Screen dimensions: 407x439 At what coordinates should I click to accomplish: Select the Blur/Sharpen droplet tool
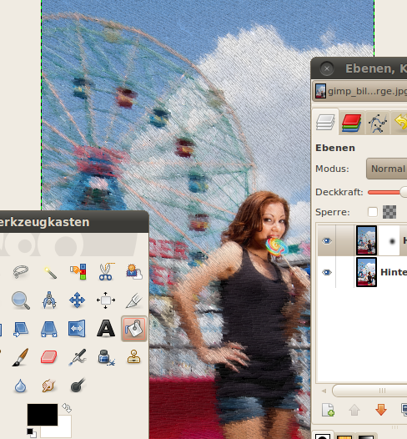point(20,386)
